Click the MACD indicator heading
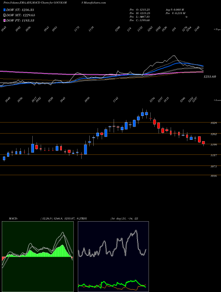 (13, 219)
